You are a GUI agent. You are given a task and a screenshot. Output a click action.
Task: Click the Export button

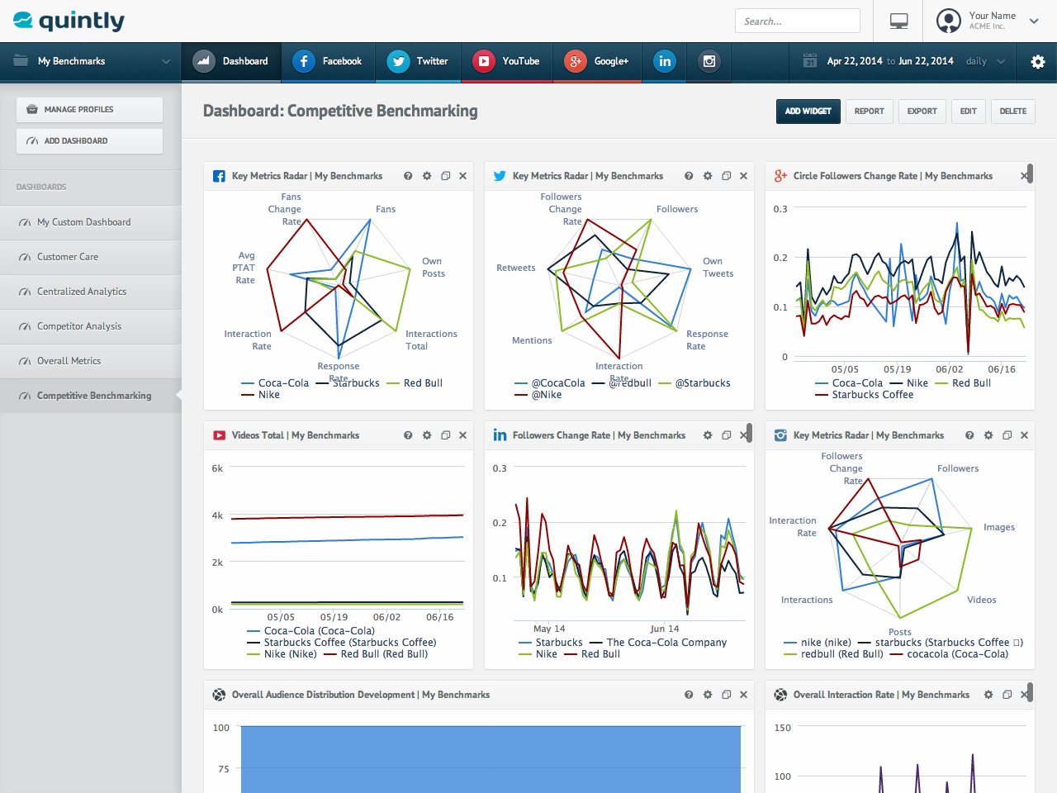click(x=922, y=112)
